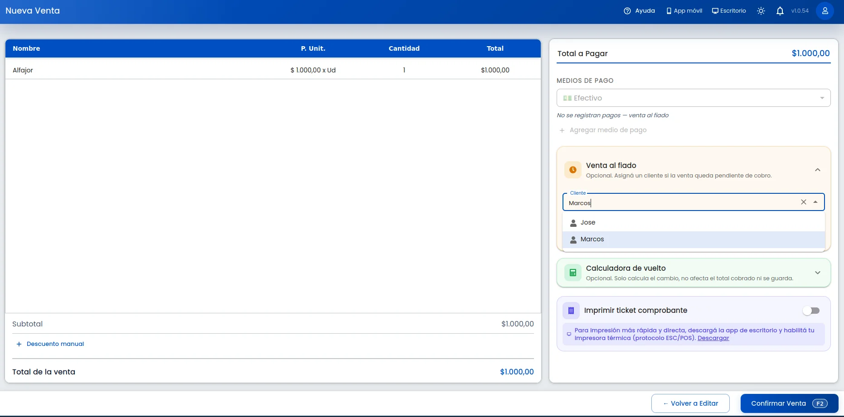
Task: Select Marcos from client list
Action: pyautogui.click(x=694, y=240)
